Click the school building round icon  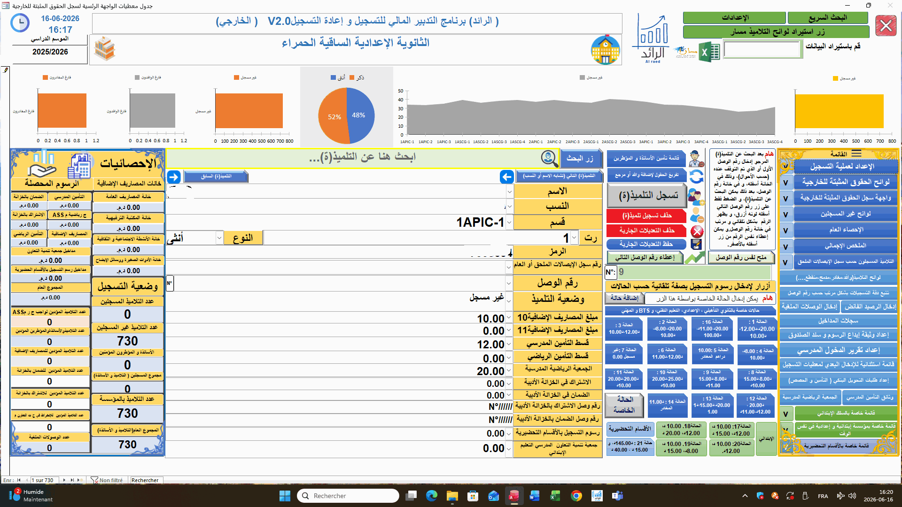click(606, 50)
